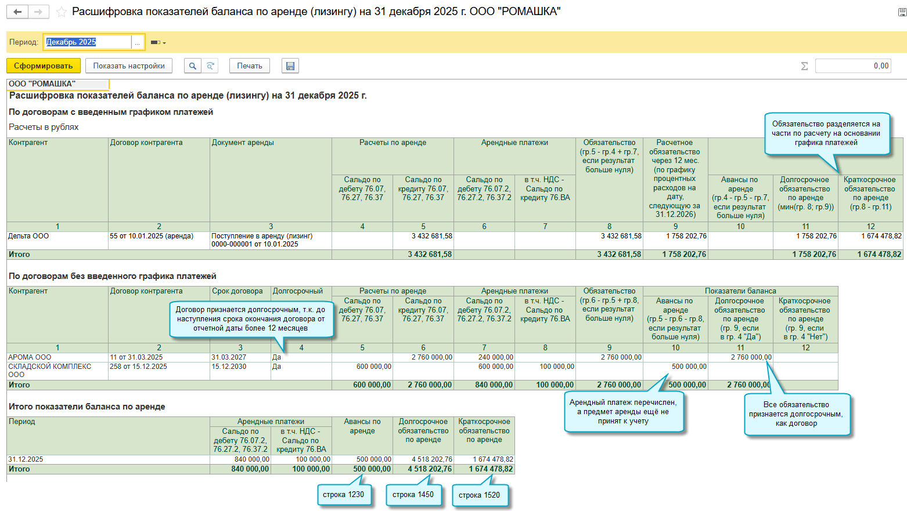907x511 pixels.
Task: Click the Печать button
Action: point(250,66)
